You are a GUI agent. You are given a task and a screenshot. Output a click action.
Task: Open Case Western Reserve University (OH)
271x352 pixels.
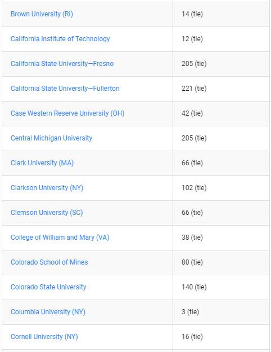(67, 113)
